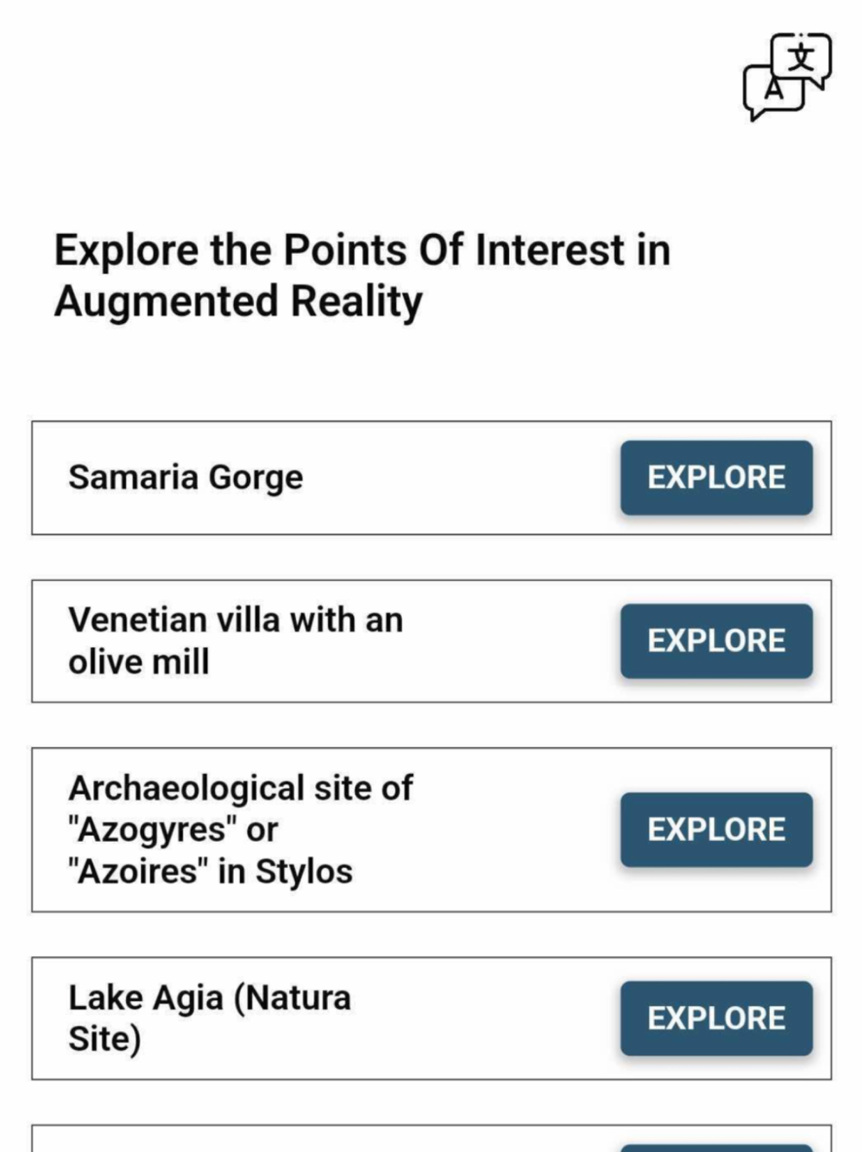Tap the 'Lake Agia (Natura' text line
This screenshot has height=1152, width=863.
click(x=210, y=997)
